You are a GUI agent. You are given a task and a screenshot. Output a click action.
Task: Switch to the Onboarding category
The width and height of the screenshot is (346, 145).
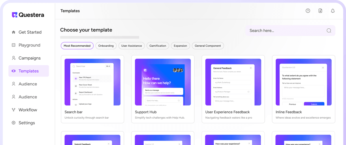[106, 46]
